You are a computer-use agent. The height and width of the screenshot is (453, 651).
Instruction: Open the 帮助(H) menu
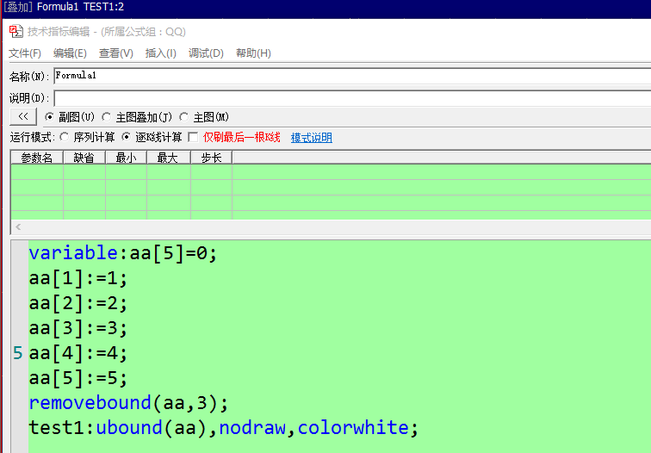253,53
